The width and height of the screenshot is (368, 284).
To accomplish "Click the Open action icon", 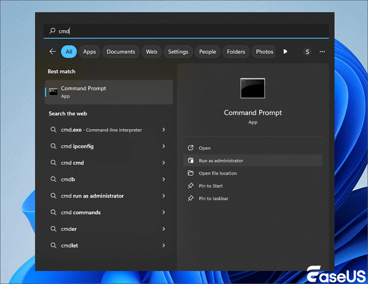I will click(191, 148).
